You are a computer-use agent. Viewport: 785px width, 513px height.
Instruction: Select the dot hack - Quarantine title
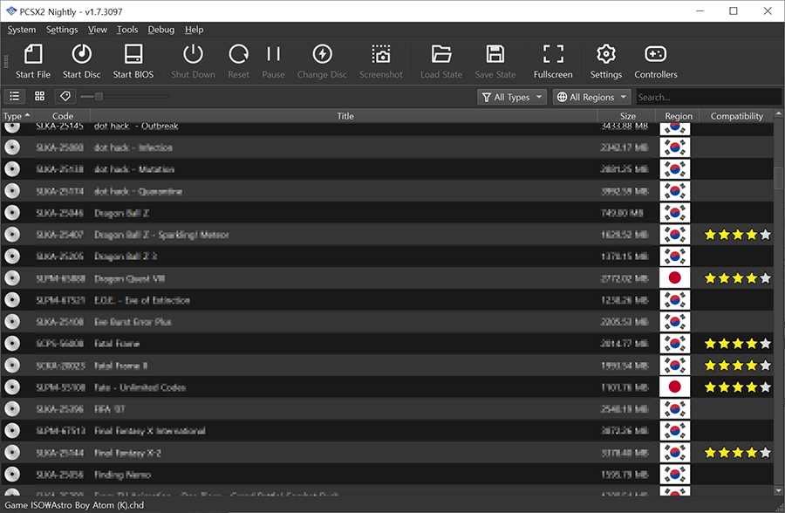[138, 191]
